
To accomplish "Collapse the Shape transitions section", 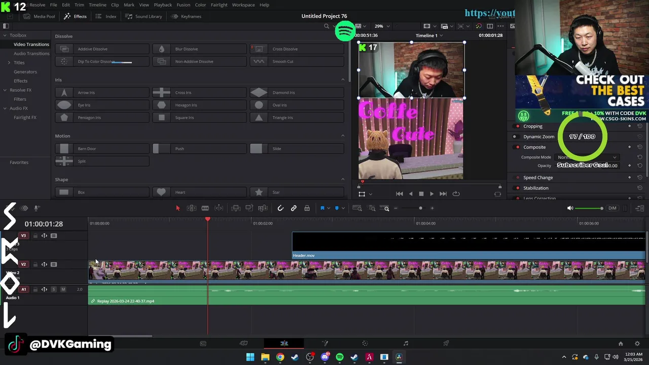I will pos(343,179).
